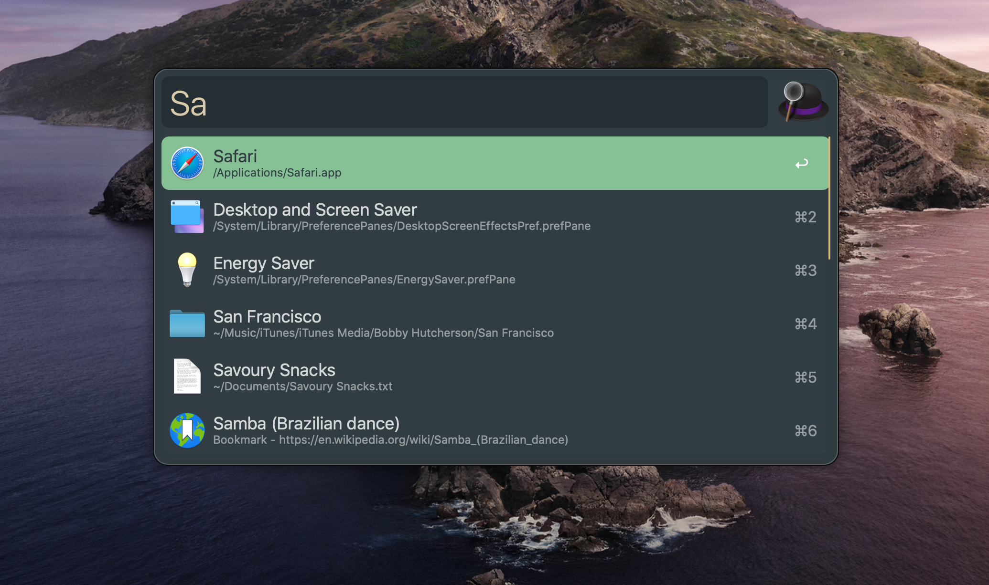Open the Samba (Brazilian dance) bookmark
The width and height of the screenshot is (989, 585).
click(x=306, y=424)
